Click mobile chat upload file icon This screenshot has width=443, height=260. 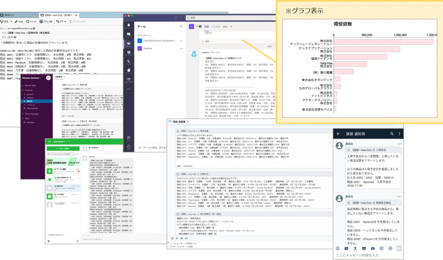tap(355, 249)
